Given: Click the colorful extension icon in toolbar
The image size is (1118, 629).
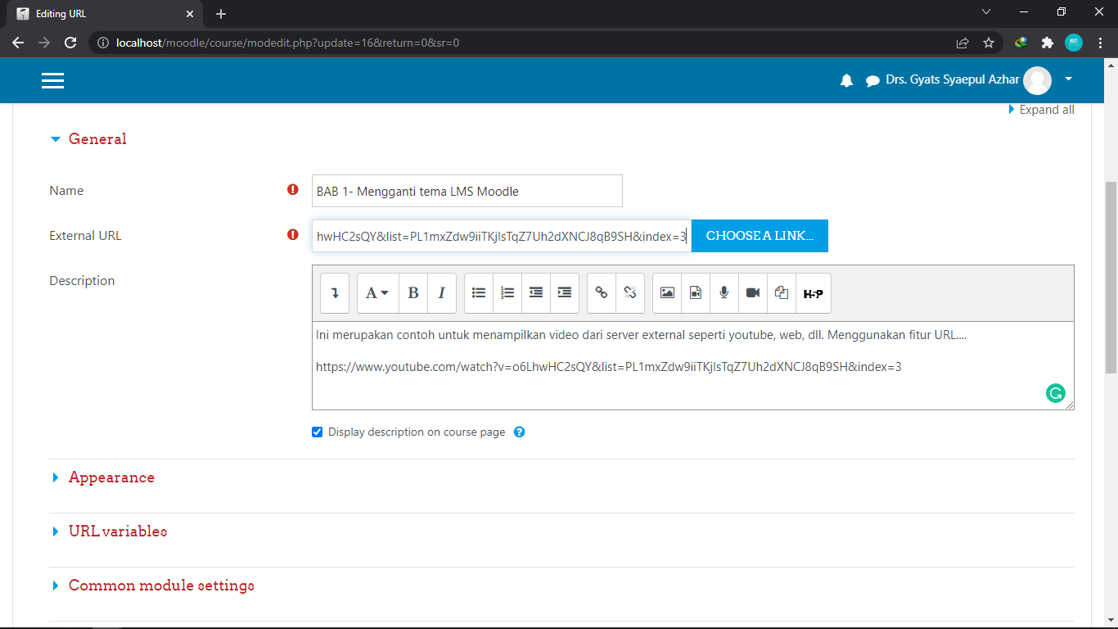Looking at the screenshot, I should tap(1021, 43).
